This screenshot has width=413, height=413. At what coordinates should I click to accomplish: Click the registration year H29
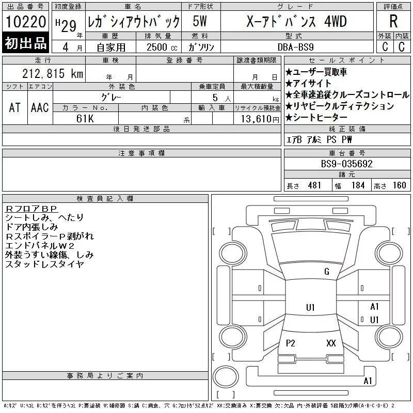66,25
